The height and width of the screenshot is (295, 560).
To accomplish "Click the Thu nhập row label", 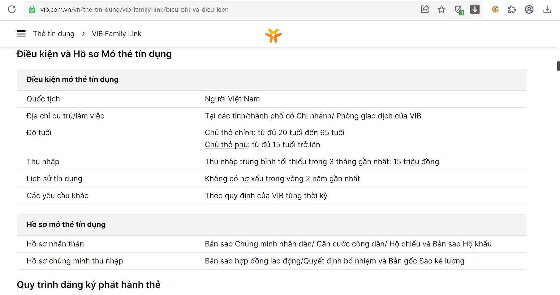I will click(x=43, y=162).
